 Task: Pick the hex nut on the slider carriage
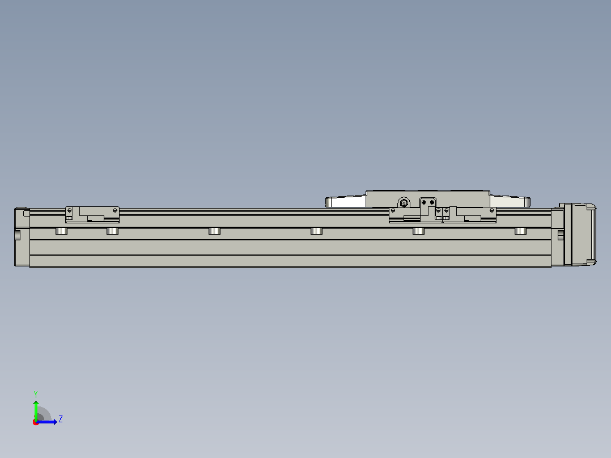[x=404, y=203]
